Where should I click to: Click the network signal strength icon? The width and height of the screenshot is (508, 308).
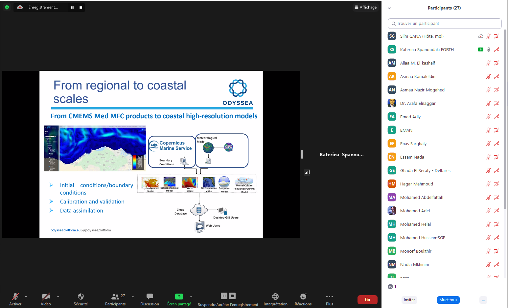click(307, 172)
